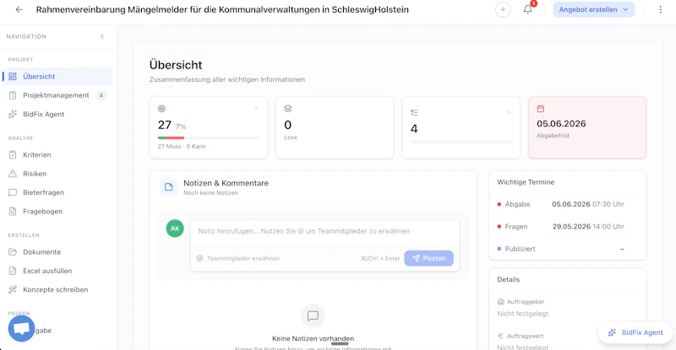This screenshot has height=350, width=676.
Task: Click the Notiz hinzufügen text field
Action: tap(325, 231)
